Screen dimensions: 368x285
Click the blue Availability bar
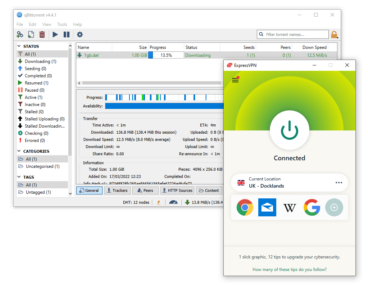pos(164,106)
